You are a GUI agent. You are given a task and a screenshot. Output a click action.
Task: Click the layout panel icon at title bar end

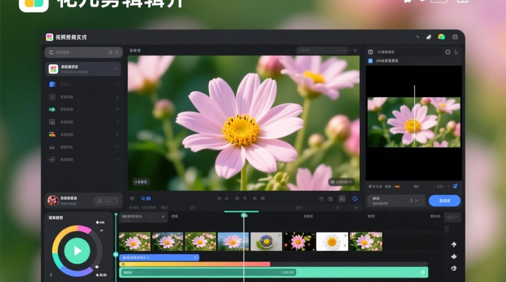click(455, 37)
